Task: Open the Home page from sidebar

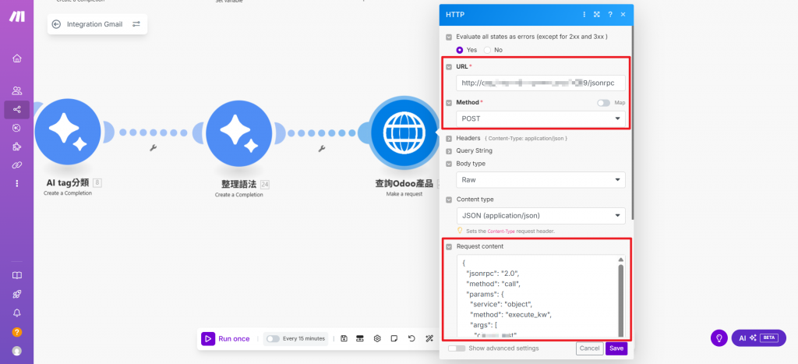Action: click(x=17, y=58)
